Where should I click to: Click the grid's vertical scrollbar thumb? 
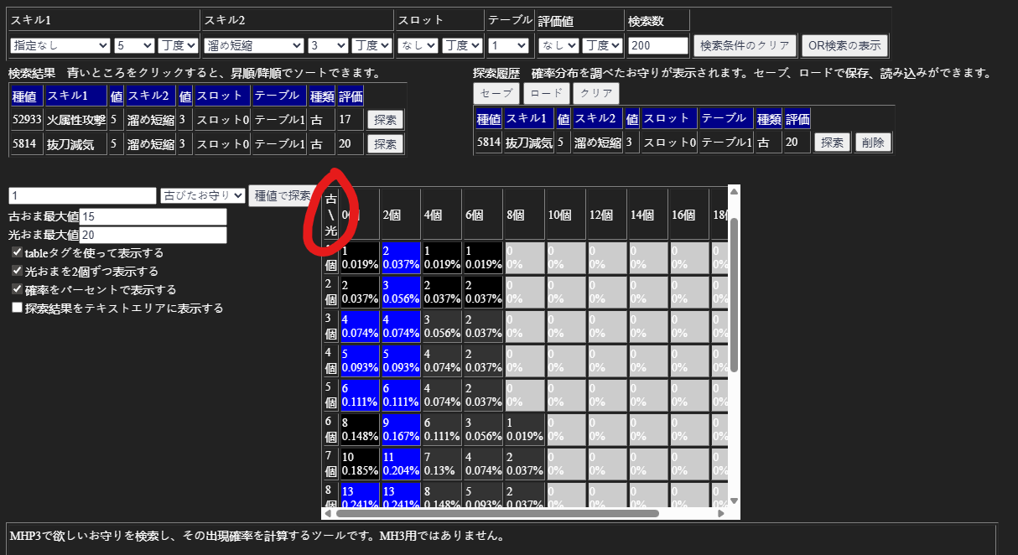point(734,293)
